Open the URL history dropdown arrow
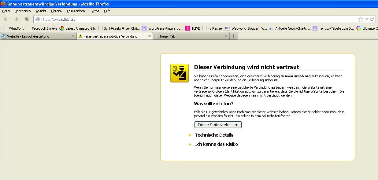378x180 pixels. (x=367, y=19)
